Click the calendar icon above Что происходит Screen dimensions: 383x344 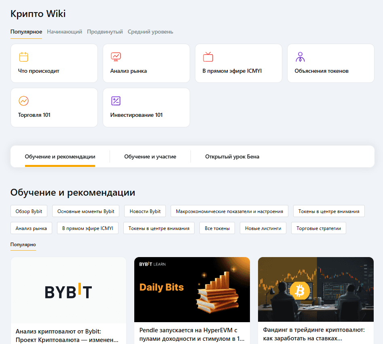click(24, 57)
